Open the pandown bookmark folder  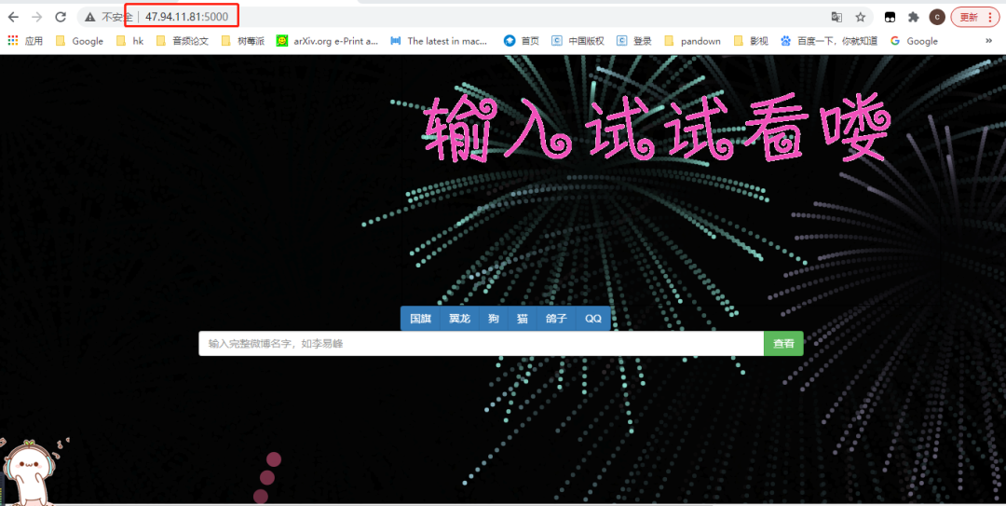[x=692, y=41]
